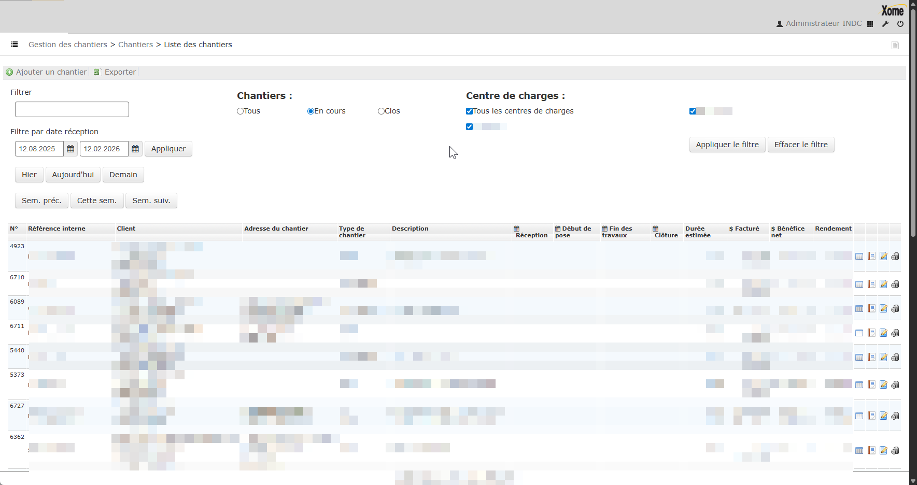The width and height of the screenshot is (917, 485).
Task: Open the hamburger menu beside the breadcrumb
Action: point(15,45)
